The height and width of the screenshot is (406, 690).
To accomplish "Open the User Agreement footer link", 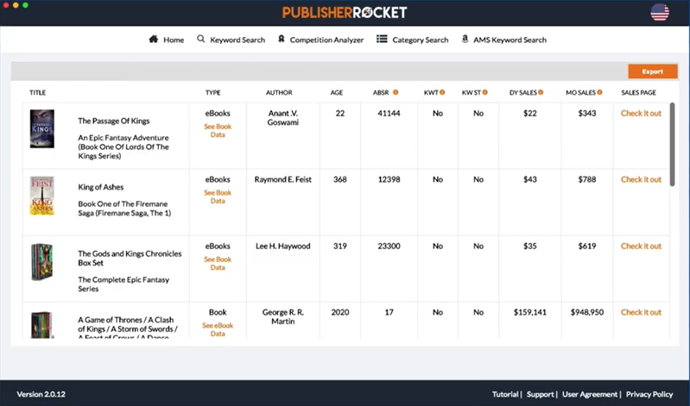I will pos(590,394).
